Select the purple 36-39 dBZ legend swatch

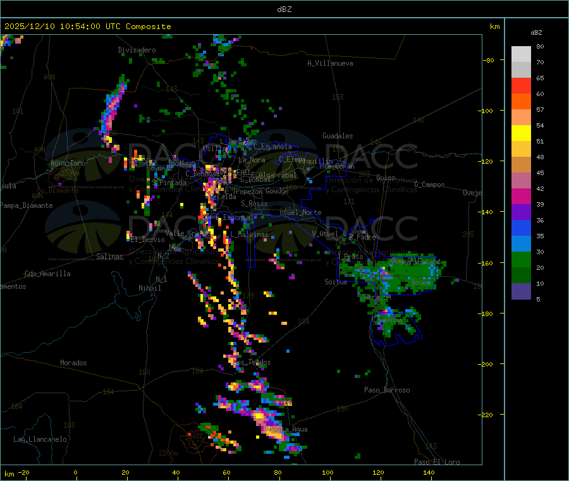point(521,212)
